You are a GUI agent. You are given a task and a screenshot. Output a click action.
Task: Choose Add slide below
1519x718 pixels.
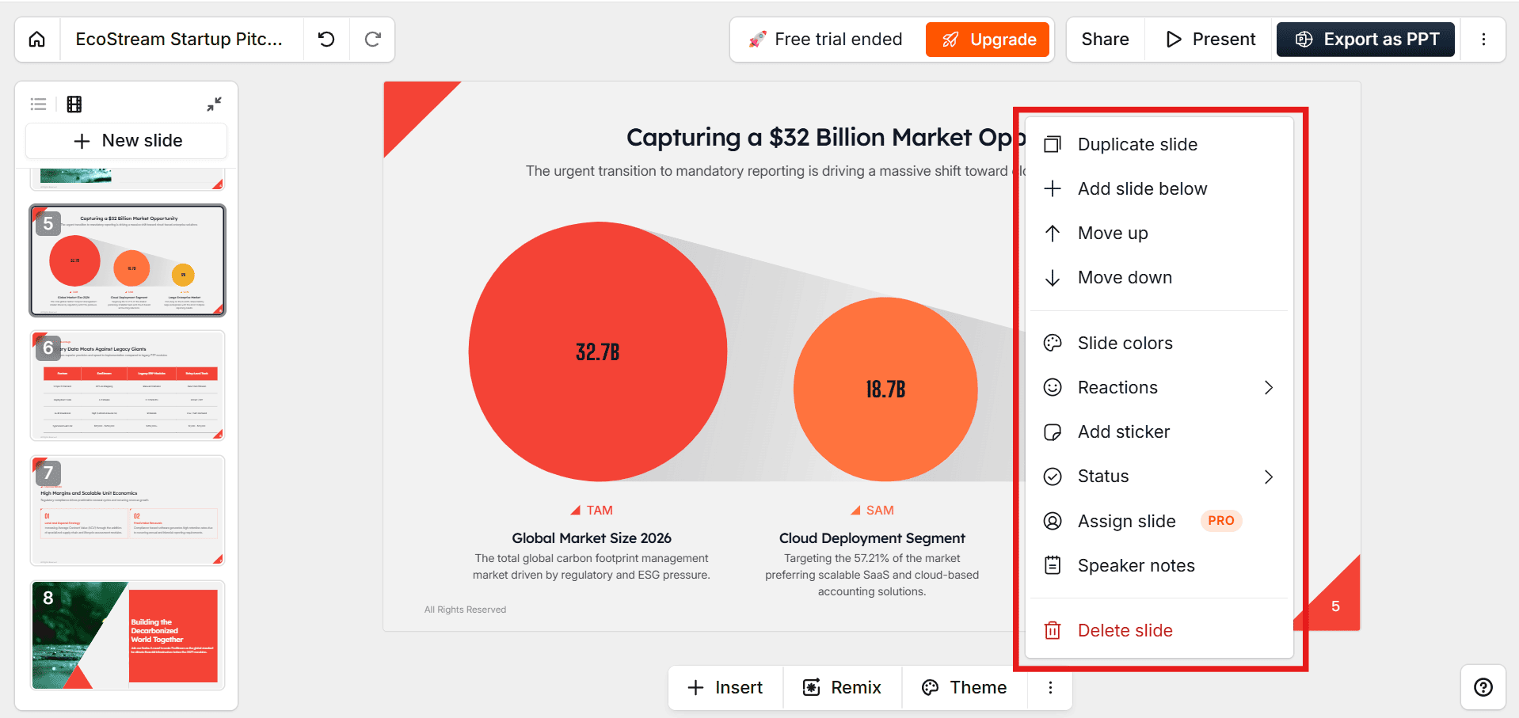pyautogui.click(x=1159, y=188)
